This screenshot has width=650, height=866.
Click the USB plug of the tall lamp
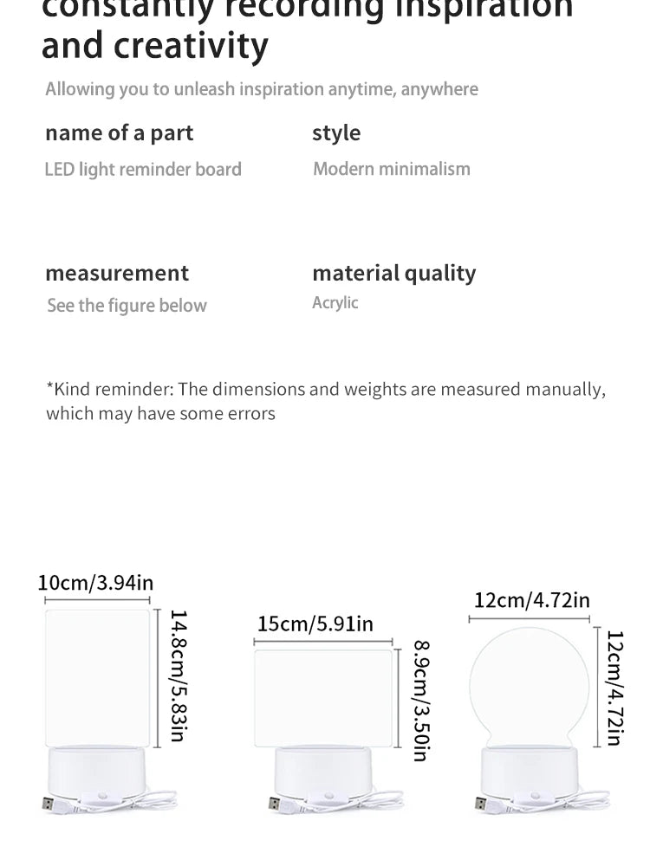coord(49,804)
